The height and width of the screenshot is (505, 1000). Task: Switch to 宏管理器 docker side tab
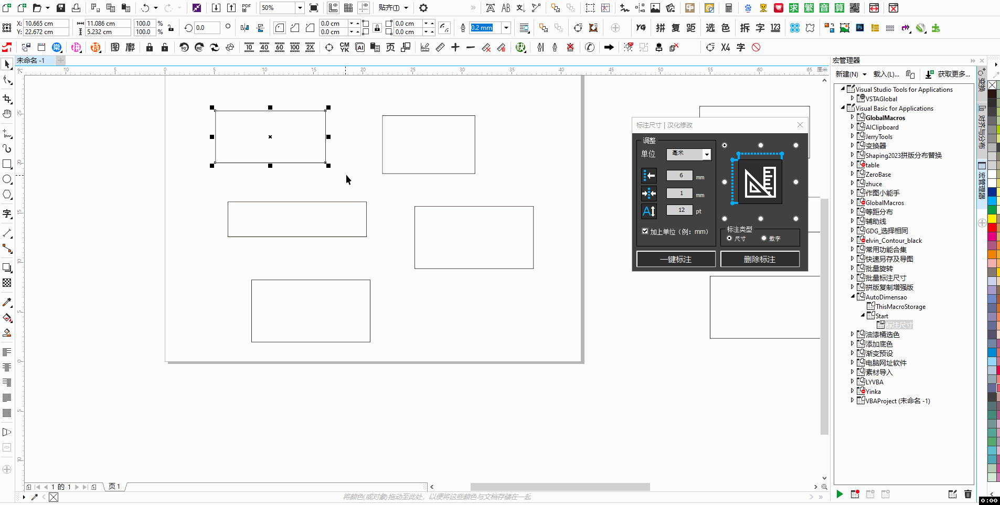click(982, 181)
